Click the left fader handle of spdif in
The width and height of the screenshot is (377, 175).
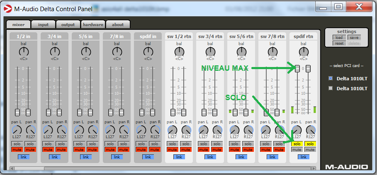[x=142, y=113]
